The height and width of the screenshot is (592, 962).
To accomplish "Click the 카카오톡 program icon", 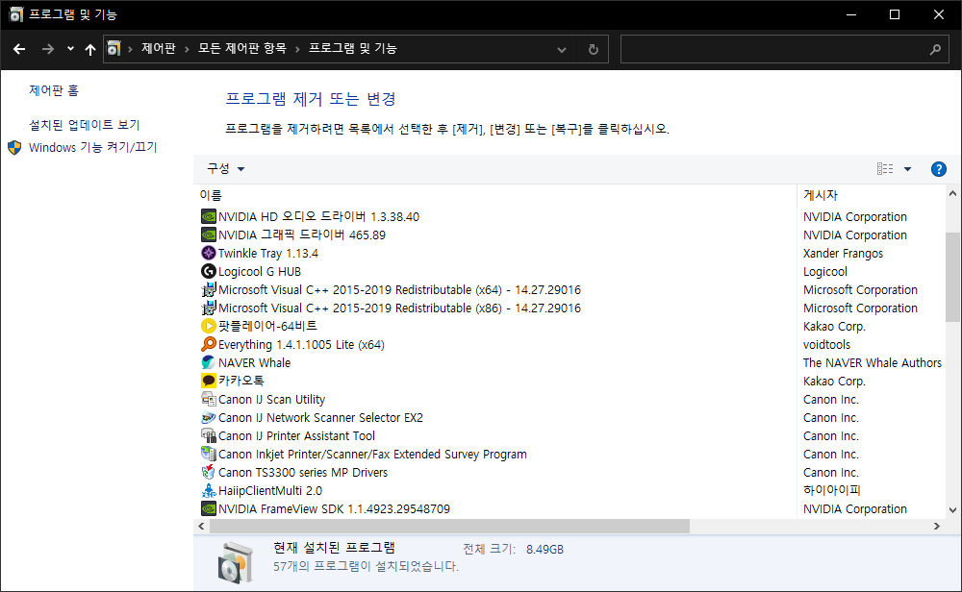I will [209, 381].
